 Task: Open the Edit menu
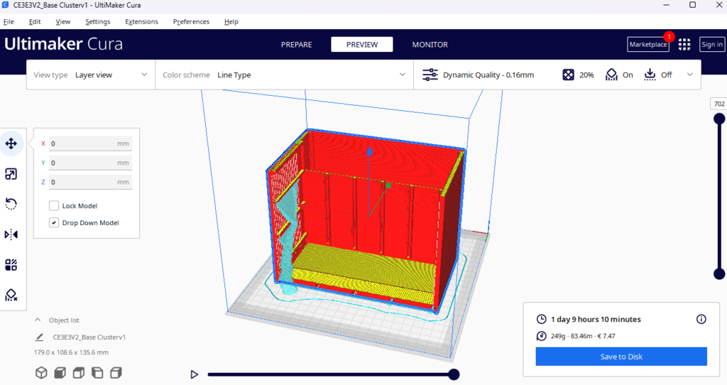coord(35,22)
